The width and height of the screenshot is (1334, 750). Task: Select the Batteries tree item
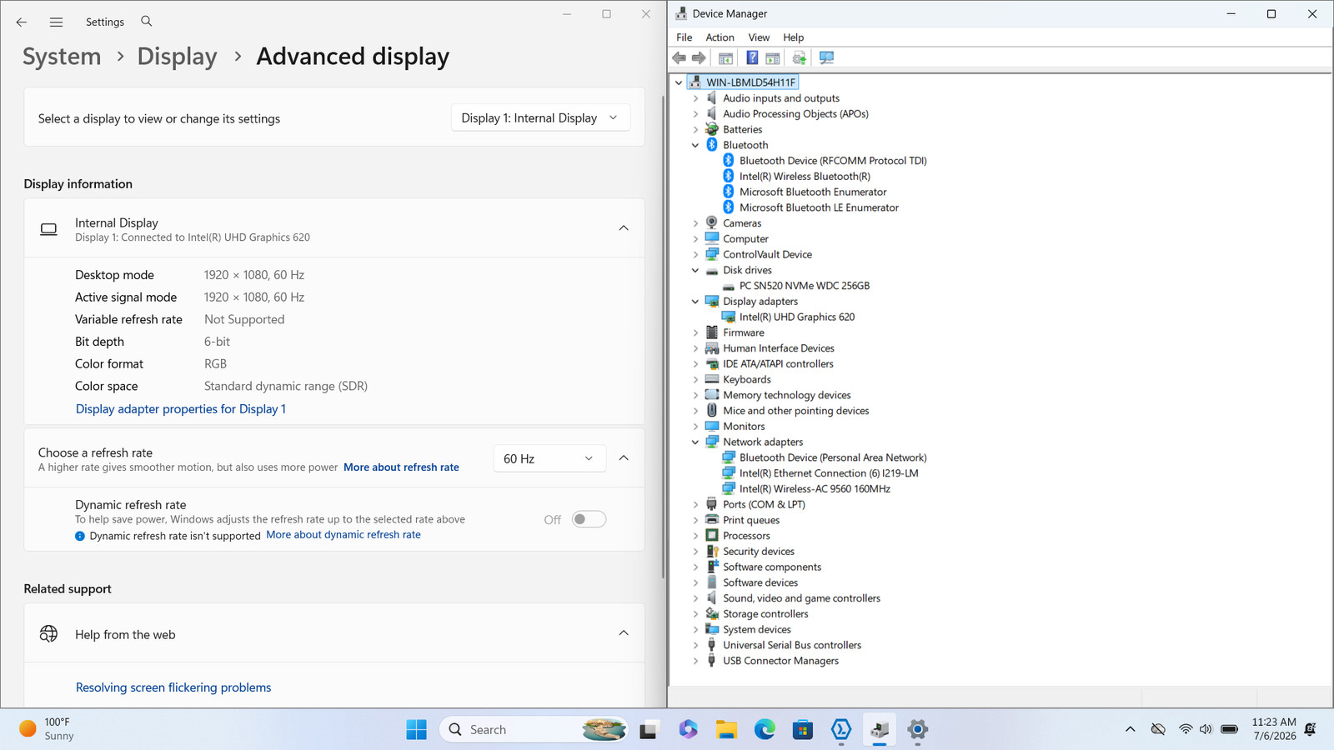click(x=742, y=129)
